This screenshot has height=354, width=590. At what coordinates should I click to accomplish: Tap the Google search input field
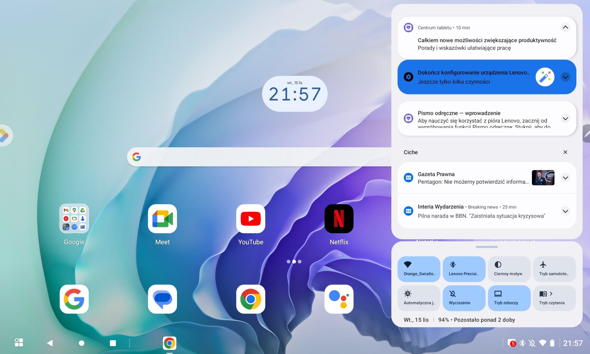(x=259, y=157)
